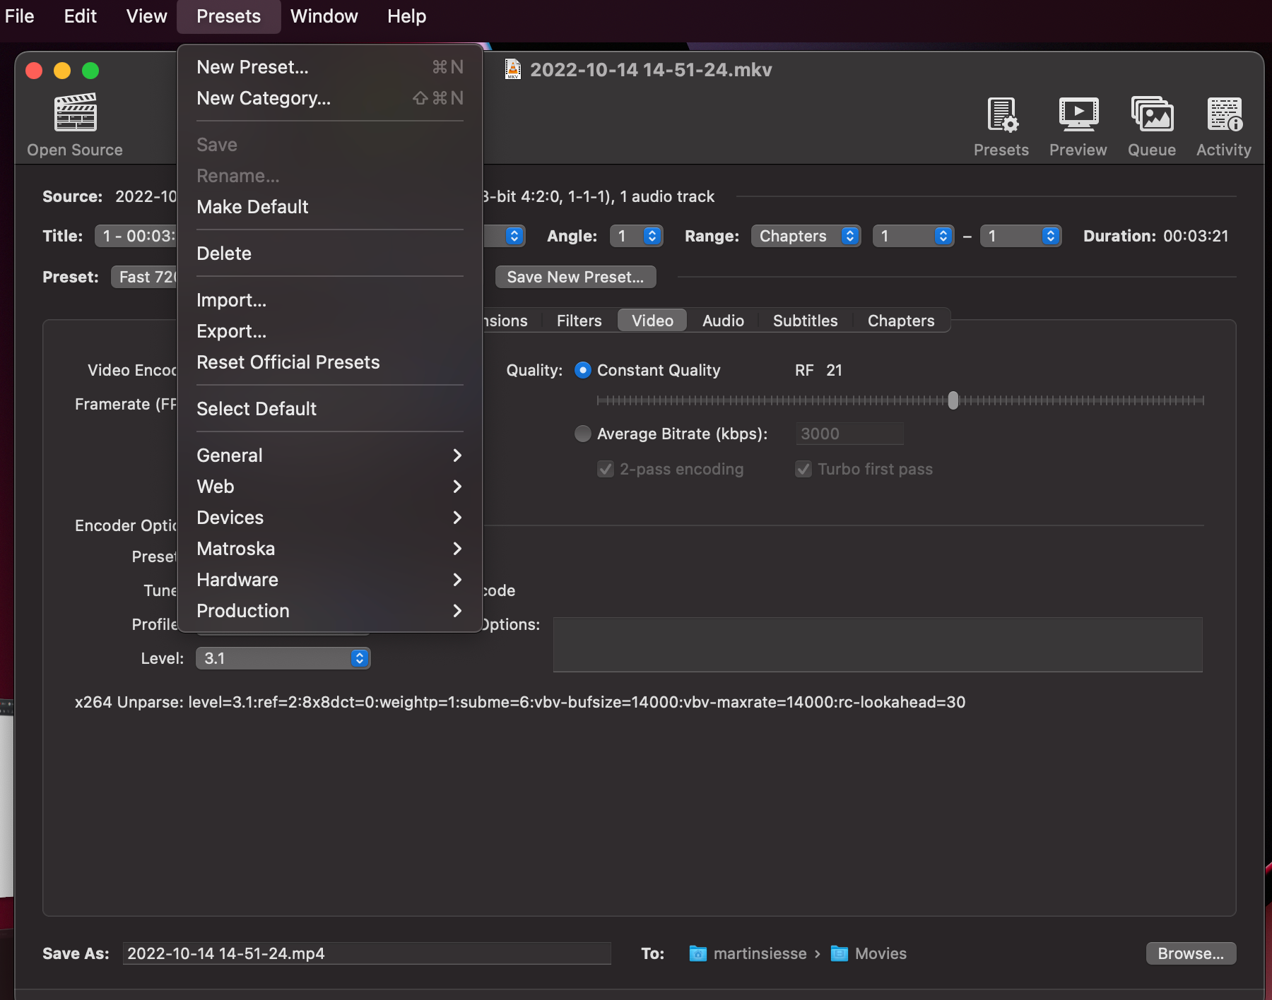Click the Open Source clapperboard icon

[76, 113]
